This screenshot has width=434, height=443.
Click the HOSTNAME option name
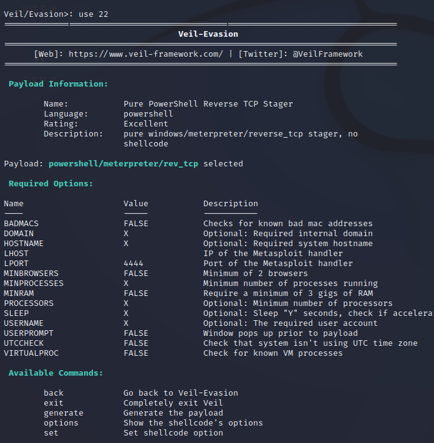coord(24,243)
